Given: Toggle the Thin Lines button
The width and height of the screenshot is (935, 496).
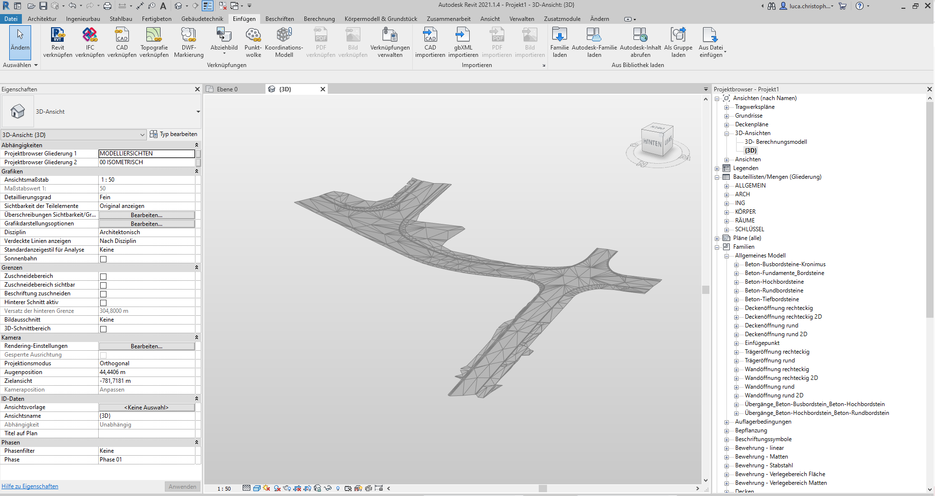Looking at the screenshot, I should tap(208, 6).
